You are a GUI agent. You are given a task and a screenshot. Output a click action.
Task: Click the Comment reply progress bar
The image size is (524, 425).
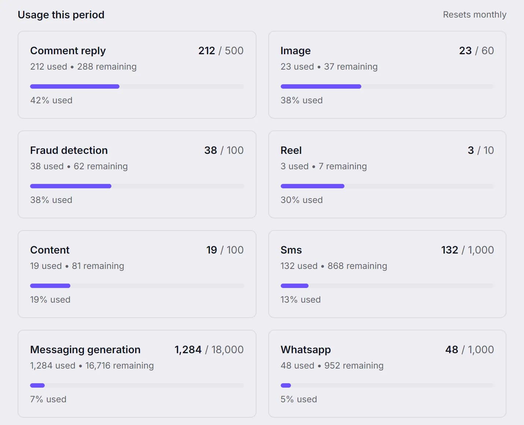pos(137,86)
